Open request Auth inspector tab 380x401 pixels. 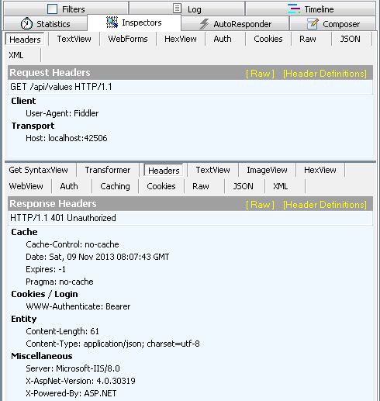pyautogui.click(x=223, y=39)
